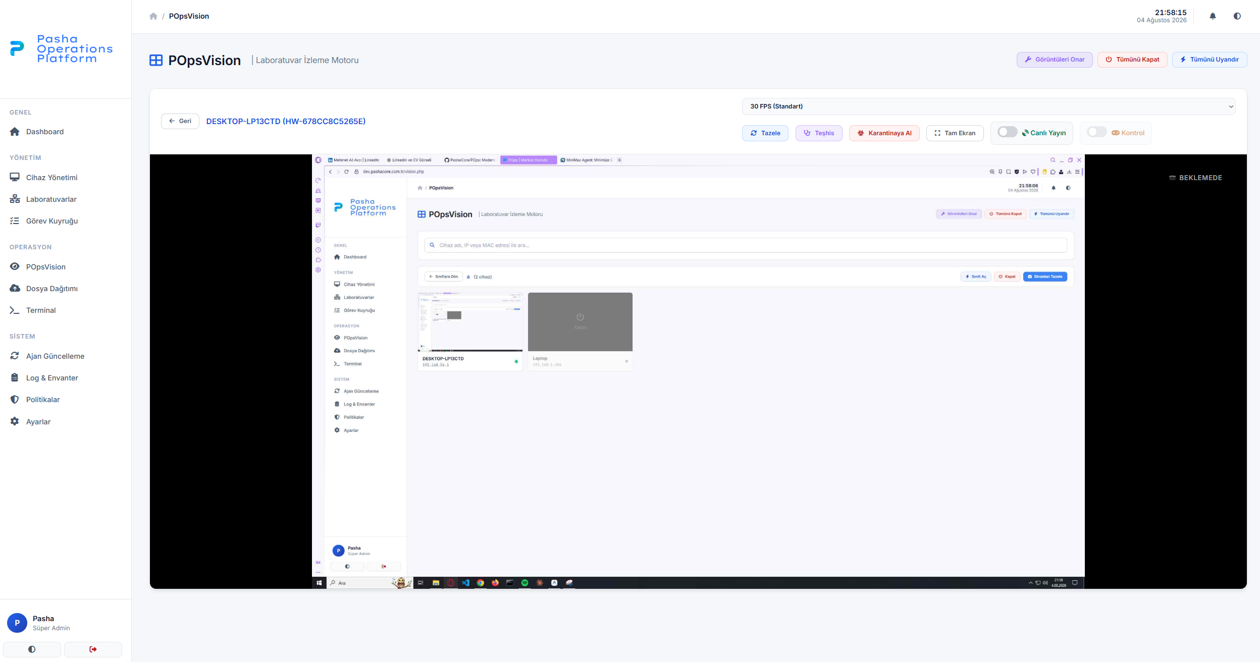Click the Geri back button
This screenshot has width=1260, height=662.
point(180,121)
